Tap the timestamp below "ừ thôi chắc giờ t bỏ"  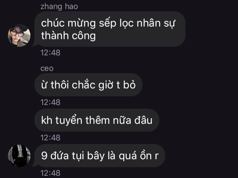click(x=50, y=102)
